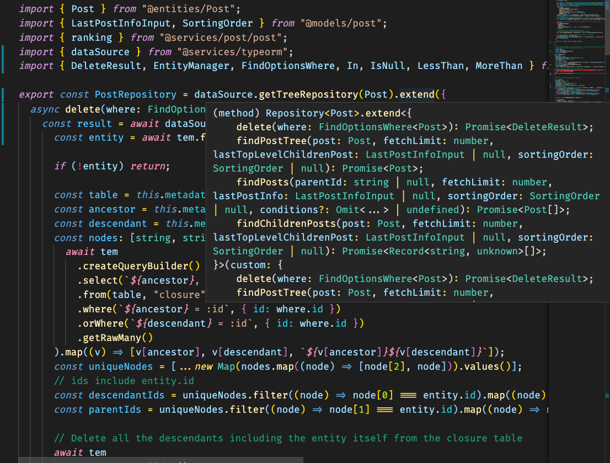Click "new Map" in the uniqueNodes line

click(x=215, y=367)
